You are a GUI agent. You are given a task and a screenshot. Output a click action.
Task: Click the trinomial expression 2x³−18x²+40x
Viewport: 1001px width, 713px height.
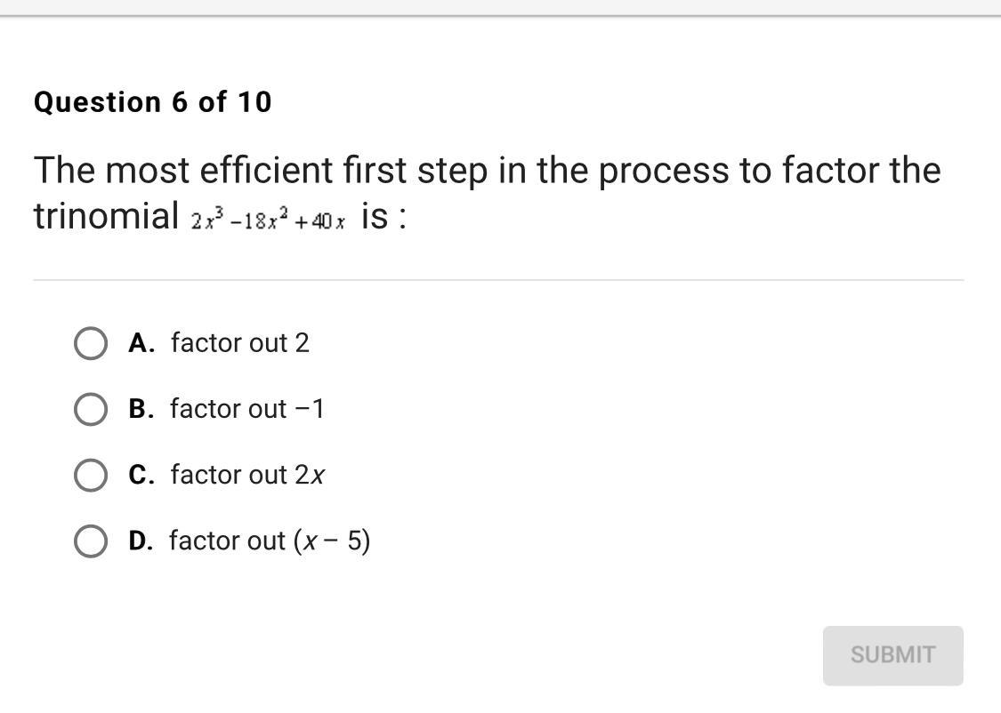(x=267, y=220)
